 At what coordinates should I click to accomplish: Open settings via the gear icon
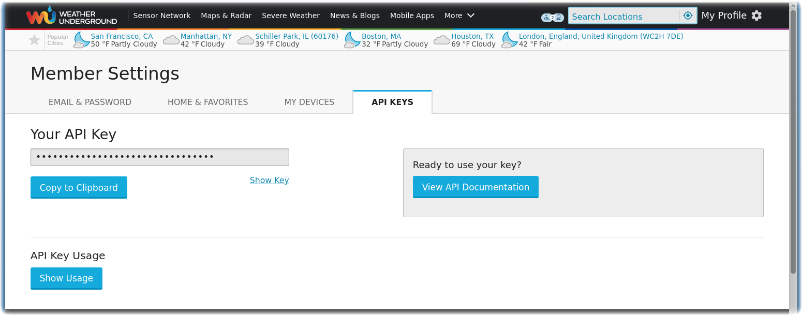click(x=757, y=16)
